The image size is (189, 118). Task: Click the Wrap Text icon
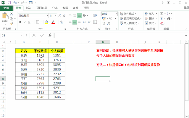point(95,15)
